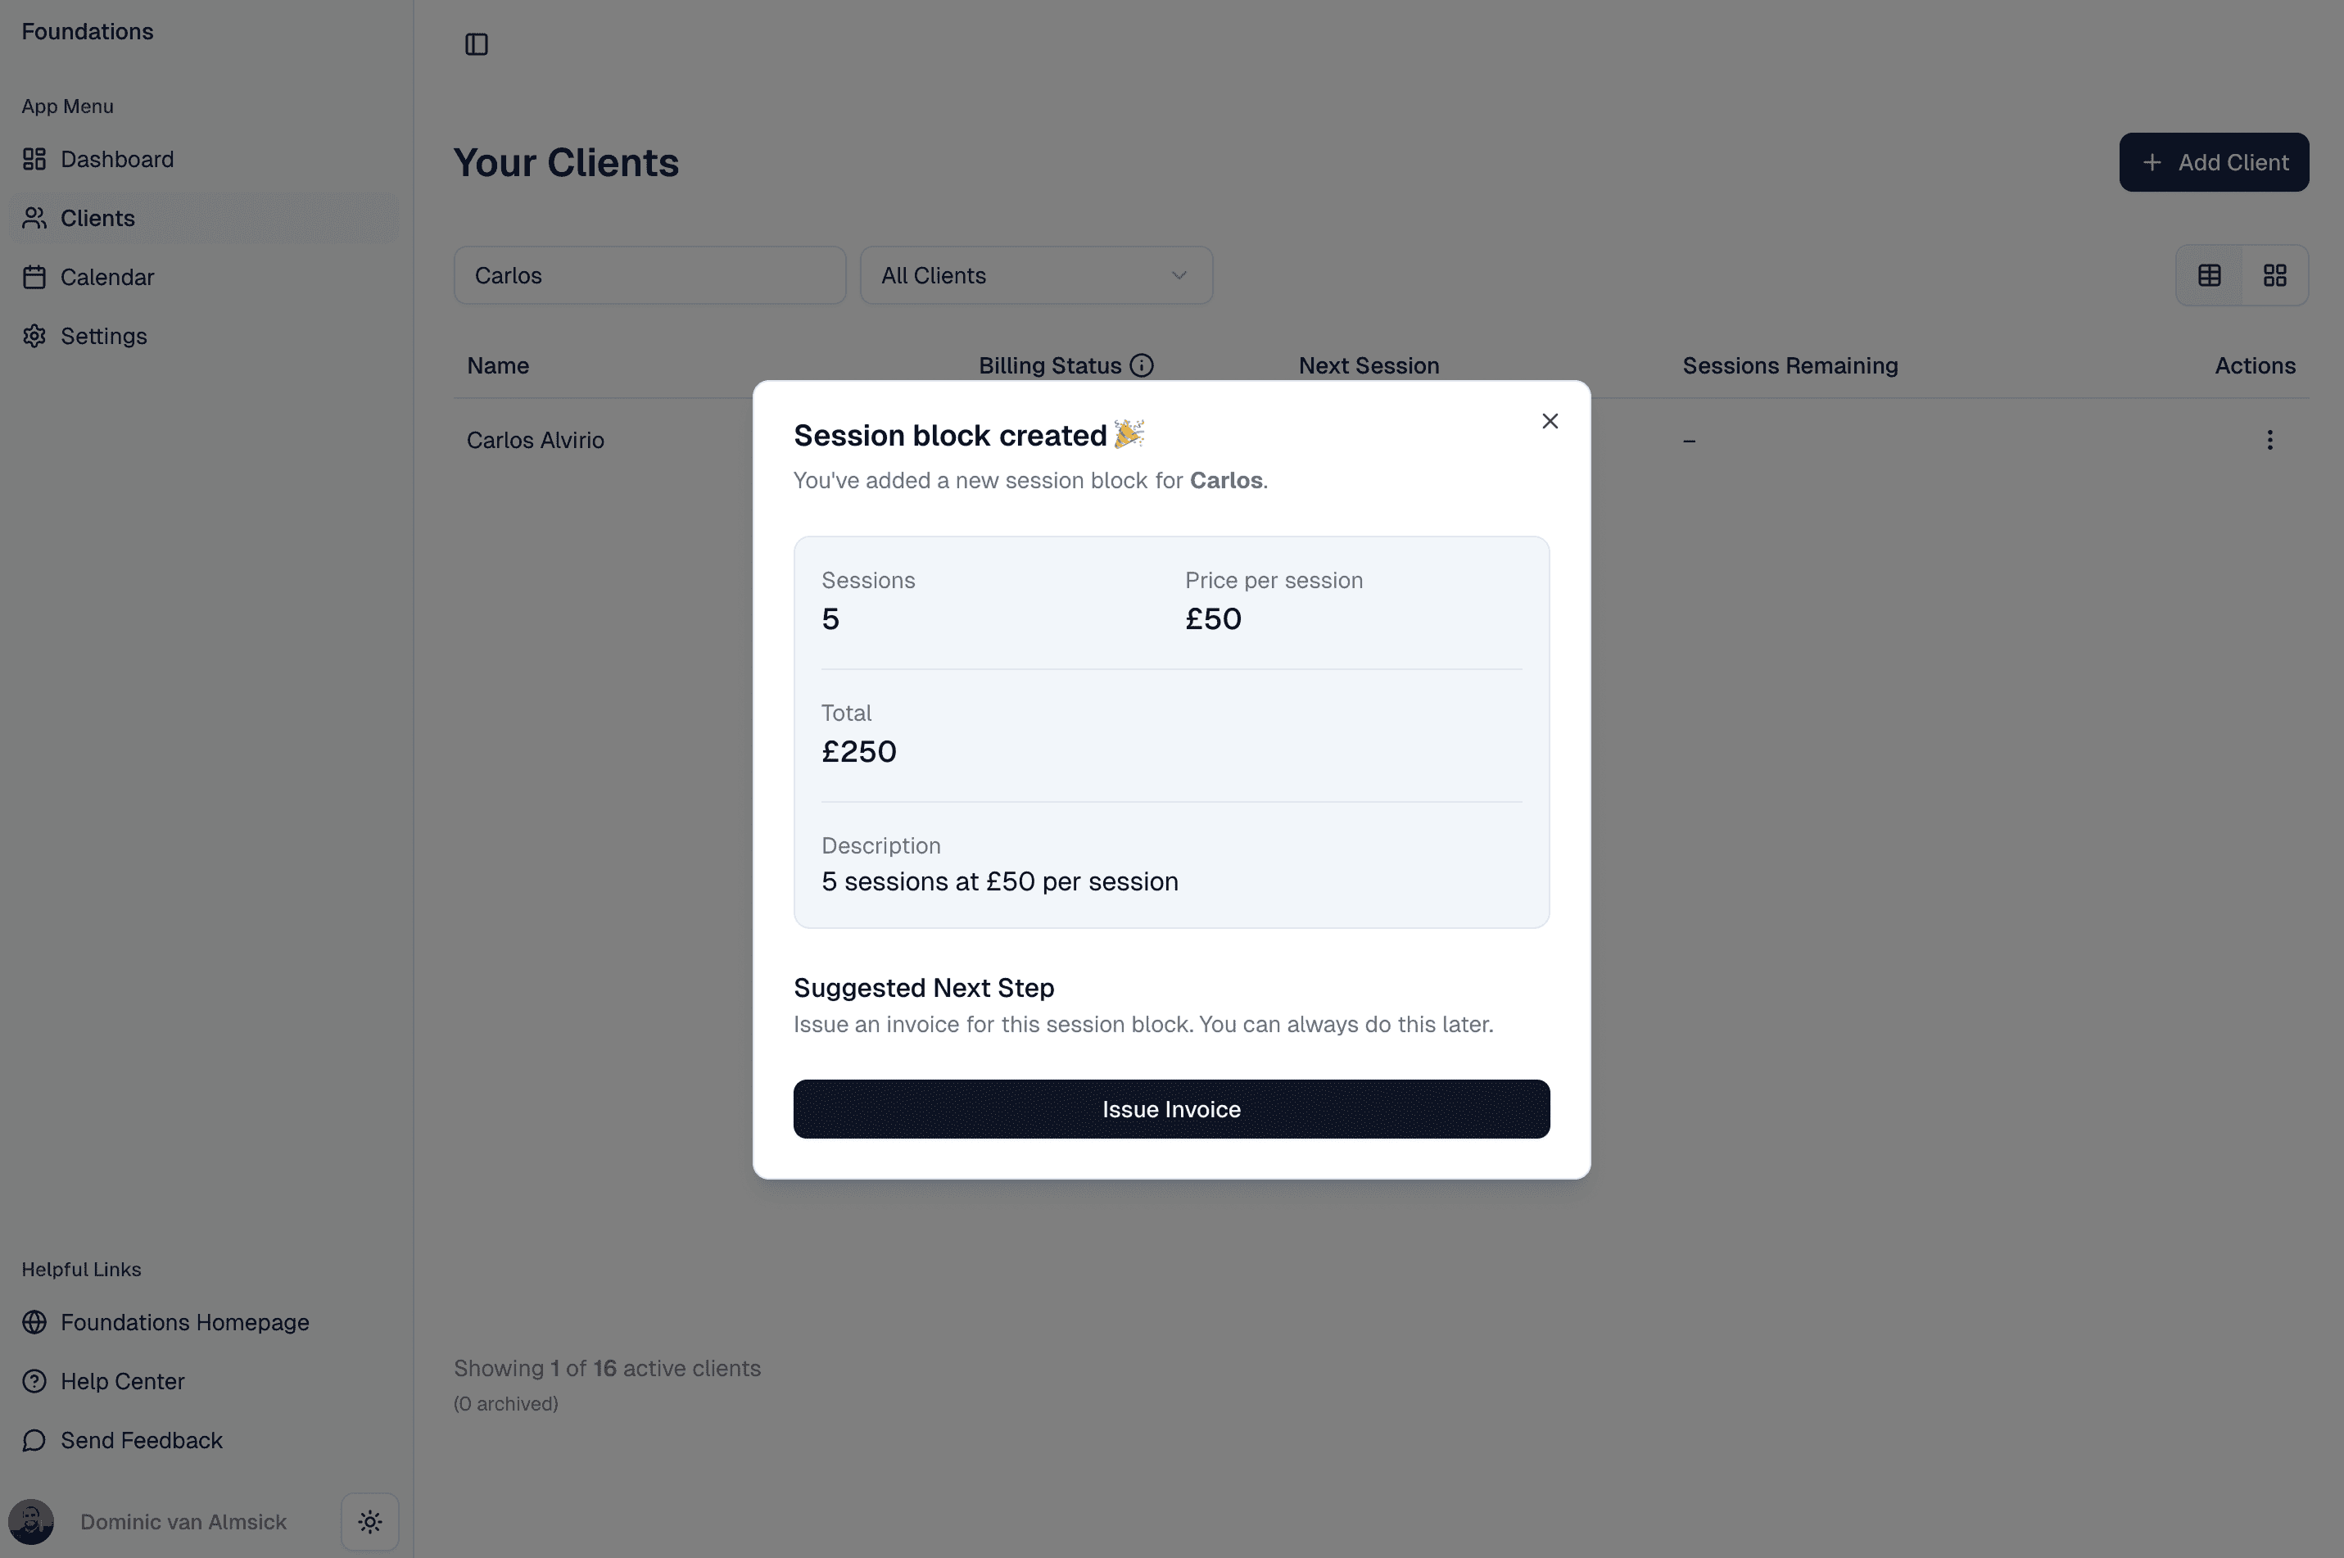The width and height of the screenshot is (2344, 1558).
Task: Open the Foundations Homepage link
Action: coord(183,1323)
